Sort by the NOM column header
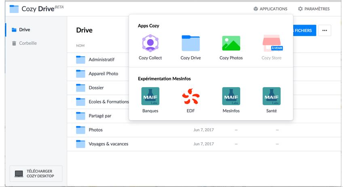Viewport: 343px width, 187px height. (x=80, y=46)
